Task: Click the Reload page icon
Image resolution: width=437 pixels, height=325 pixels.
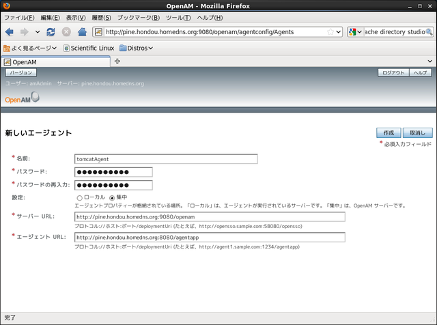Action: [x=51, y=31]
